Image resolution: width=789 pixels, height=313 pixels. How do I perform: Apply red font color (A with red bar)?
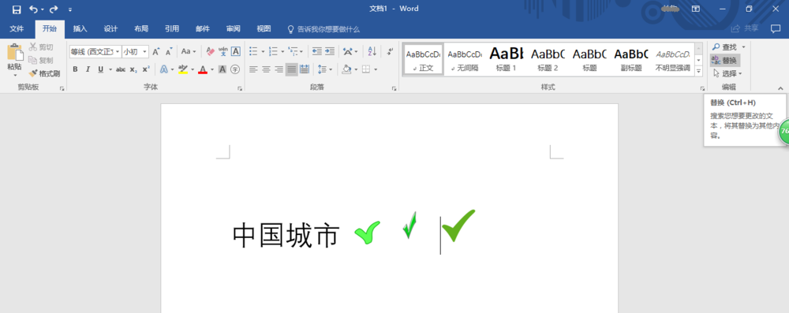(203, 69)
